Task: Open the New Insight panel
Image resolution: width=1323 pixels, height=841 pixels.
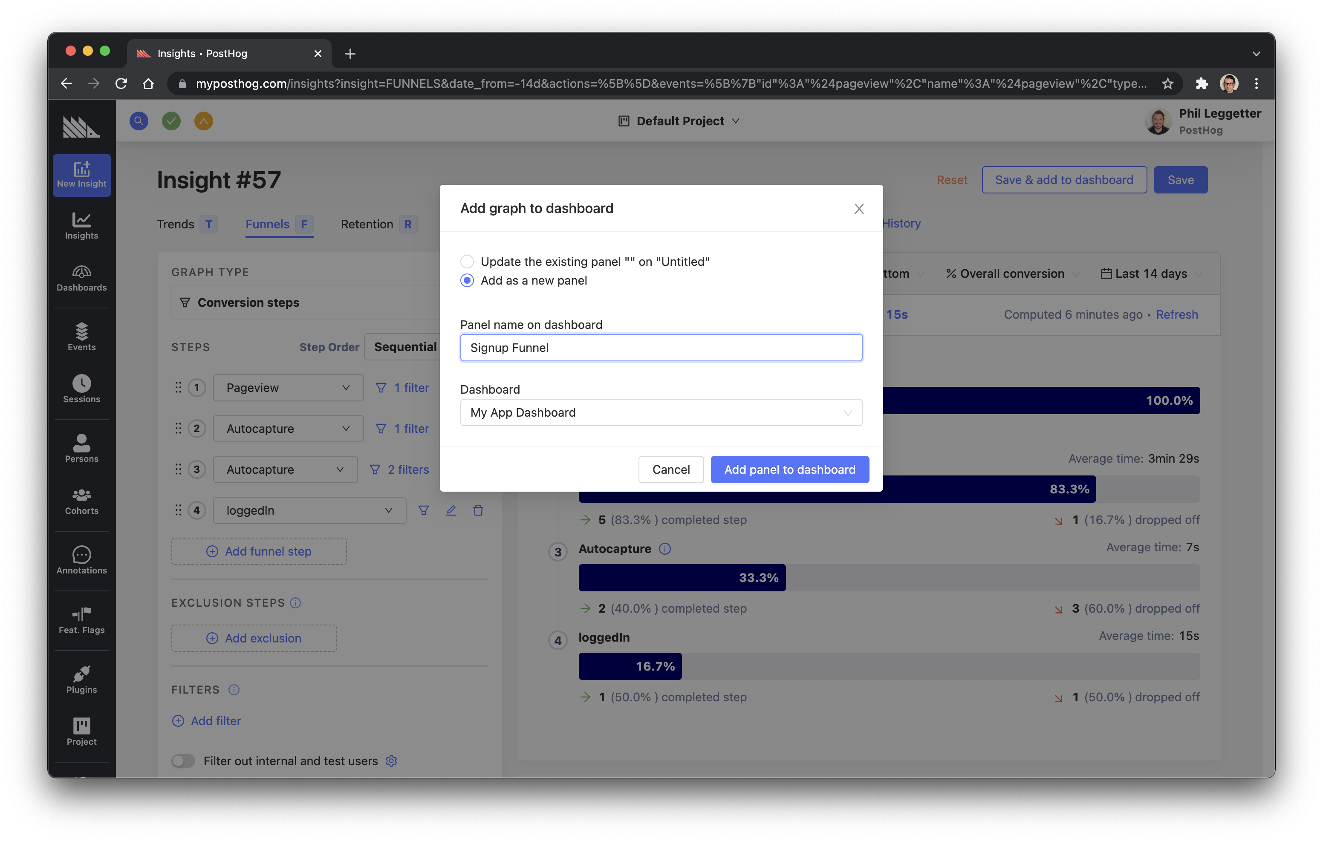Action: pos(81,175)
